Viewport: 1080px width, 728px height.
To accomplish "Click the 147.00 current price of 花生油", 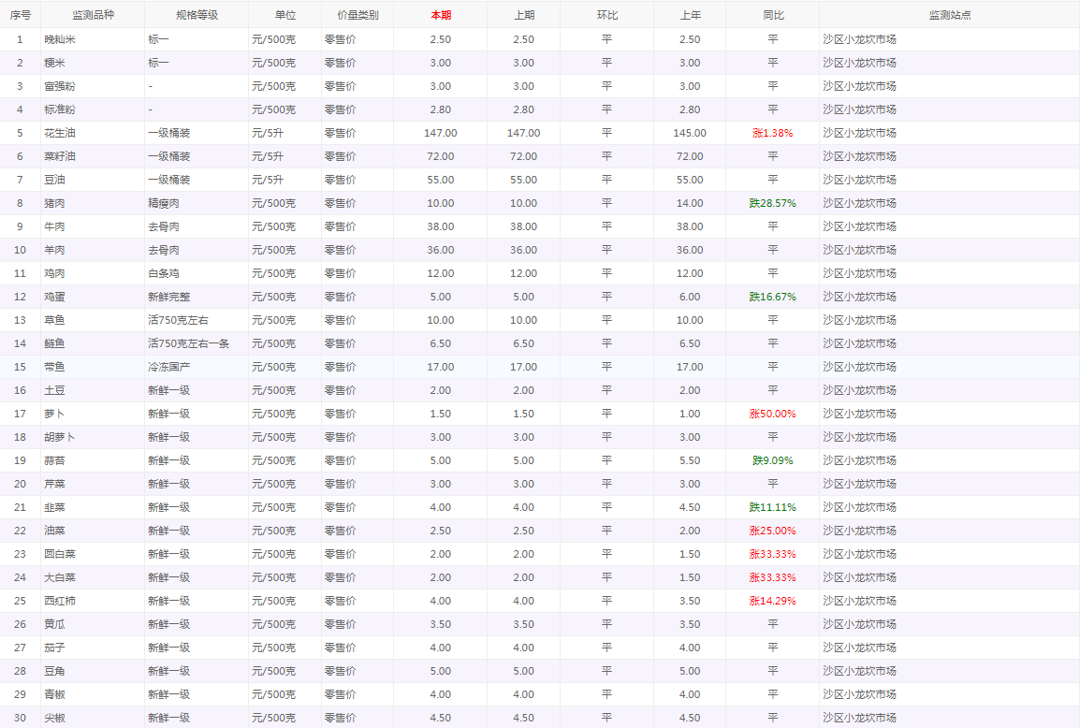I will (x=440, y=133).
